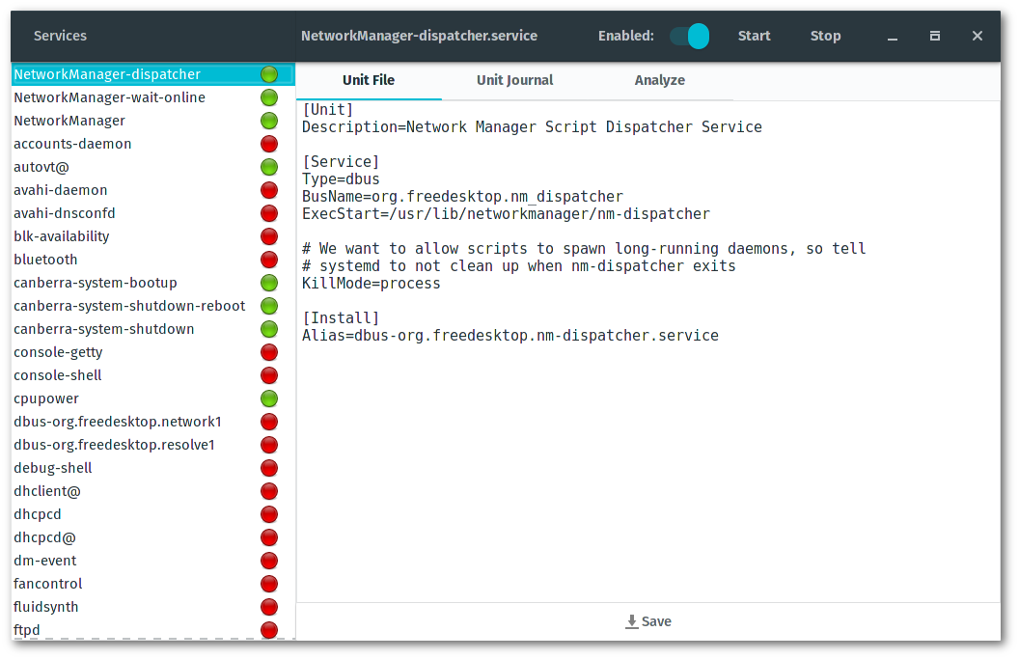
Task: Click the green status icon beside canberra-system-bootup
Action: [x=269, y=283]
